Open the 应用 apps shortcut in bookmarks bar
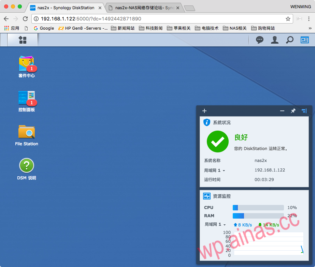 point(12,28)
